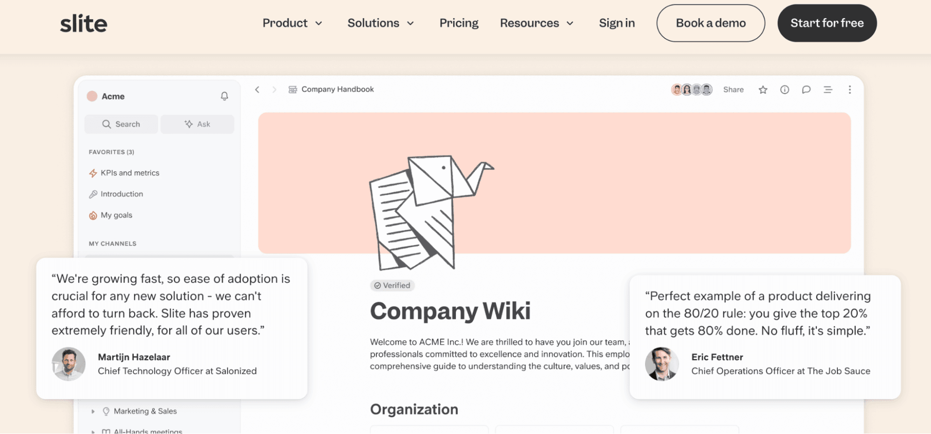The width and height of the screenshot is (931, 434).
Task: Click the Verified badge toggle
Action: pyautogui.click(x=392, y=285)
